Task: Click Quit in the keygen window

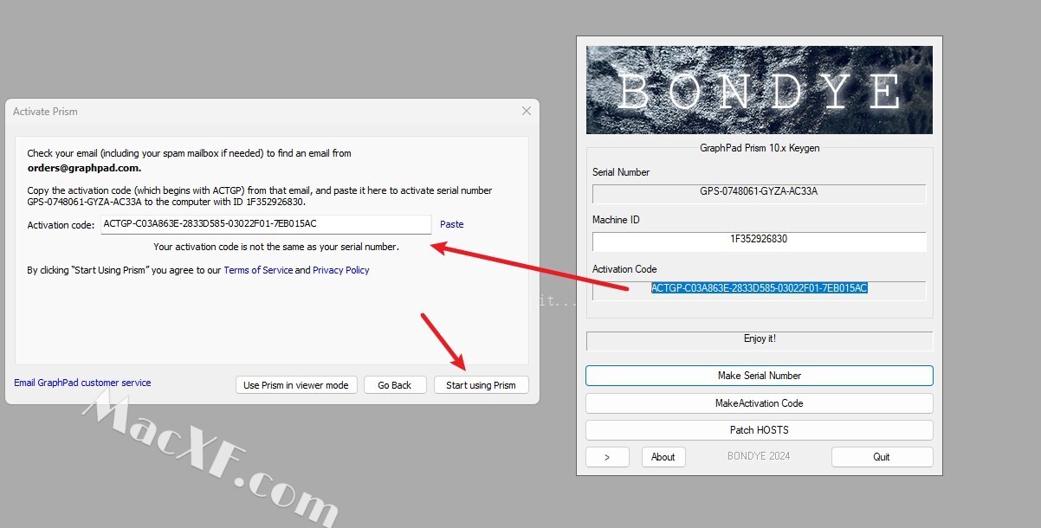Action: click(882, 457)
